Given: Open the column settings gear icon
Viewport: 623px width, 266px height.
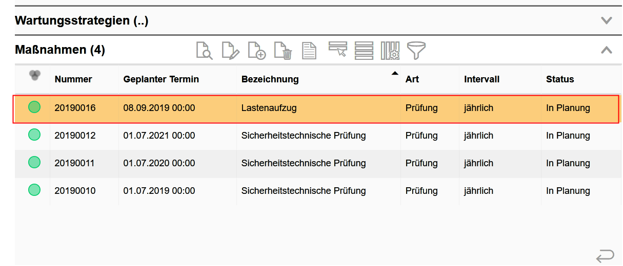Looking at the screenshot, I should coord(390,50).
